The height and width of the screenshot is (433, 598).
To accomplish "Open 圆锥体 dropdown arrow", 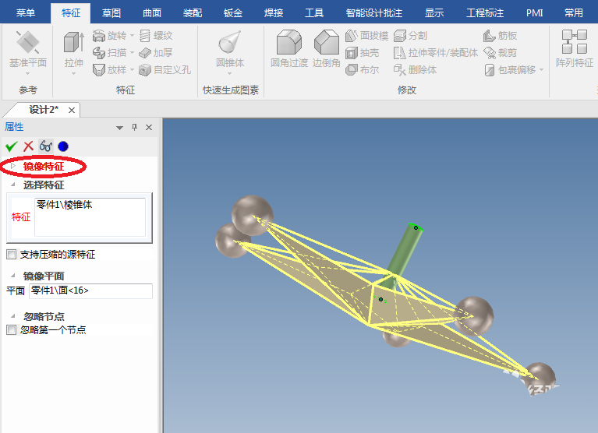I will tap(229, 73).
